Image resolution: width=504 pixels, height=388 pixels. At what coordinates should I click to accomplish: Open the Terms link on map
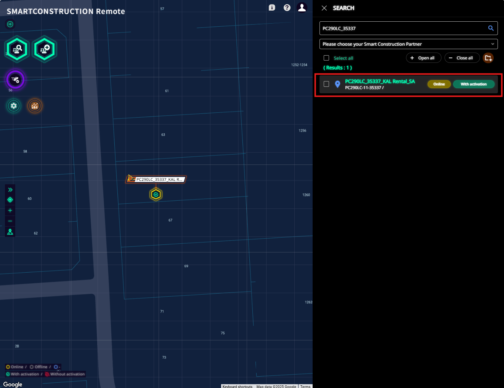click(x=305, y=386)
